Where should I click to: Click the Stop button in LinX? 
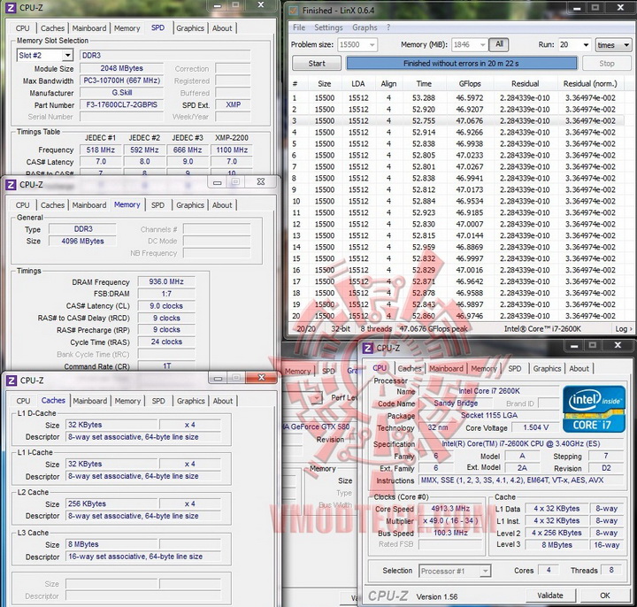pos(607,64)
